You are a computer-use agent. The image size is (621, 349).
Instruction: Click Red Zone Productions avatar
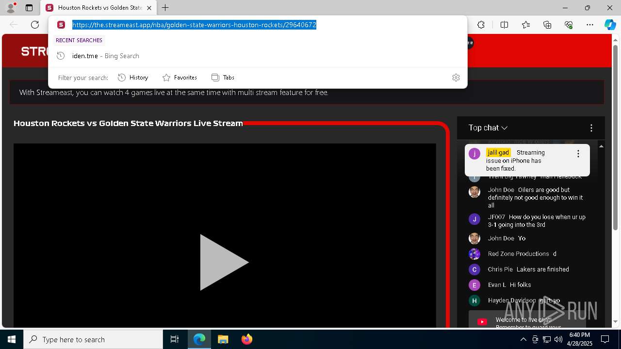click(474, 254)
